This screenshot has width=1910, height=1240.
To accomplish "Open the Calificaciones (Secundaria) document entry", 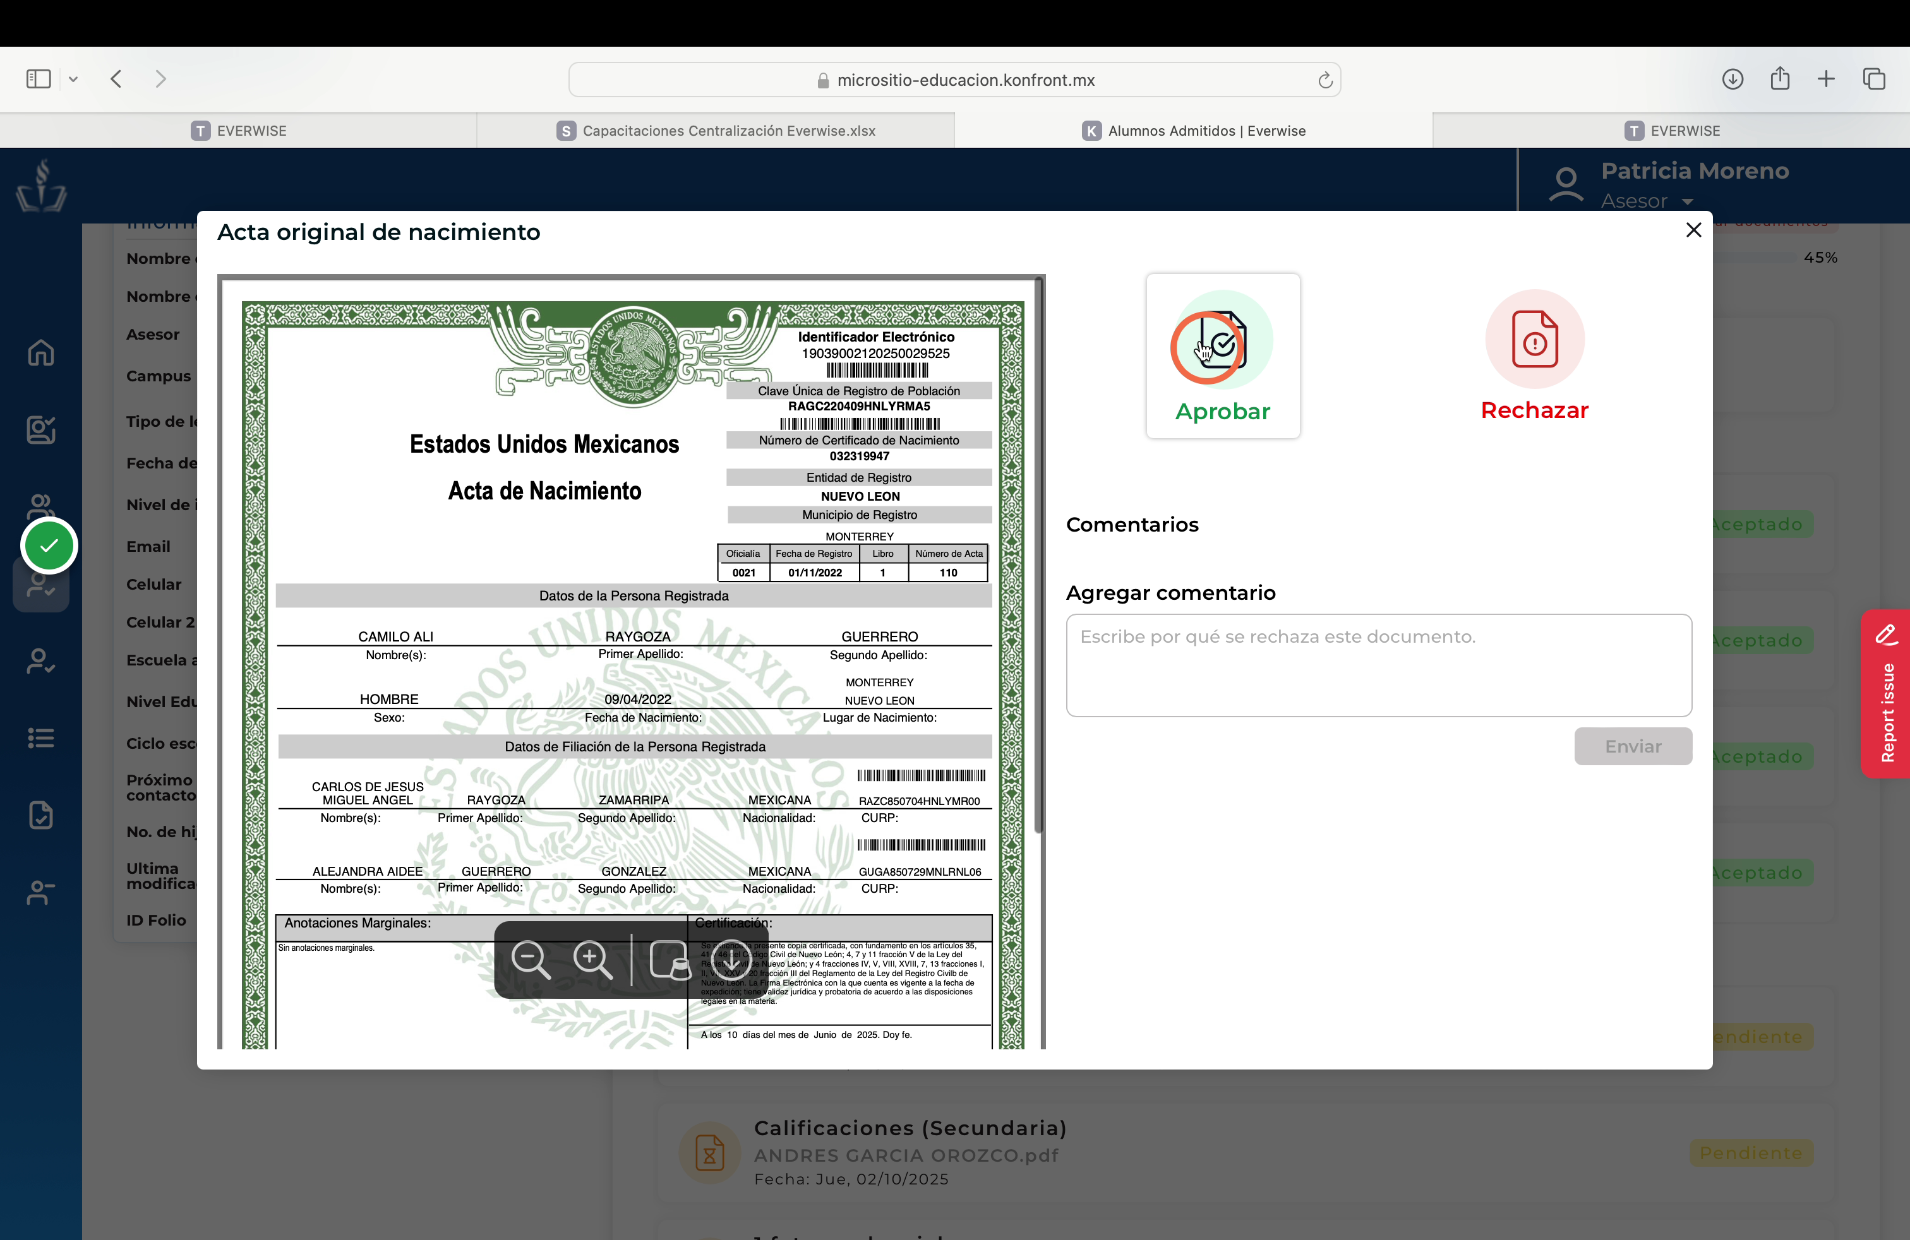I will pos(1246,1153).
